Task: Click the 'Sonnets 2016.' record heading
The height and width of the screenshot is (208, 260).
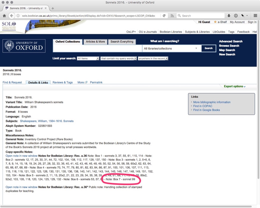Action: (12, 70)
